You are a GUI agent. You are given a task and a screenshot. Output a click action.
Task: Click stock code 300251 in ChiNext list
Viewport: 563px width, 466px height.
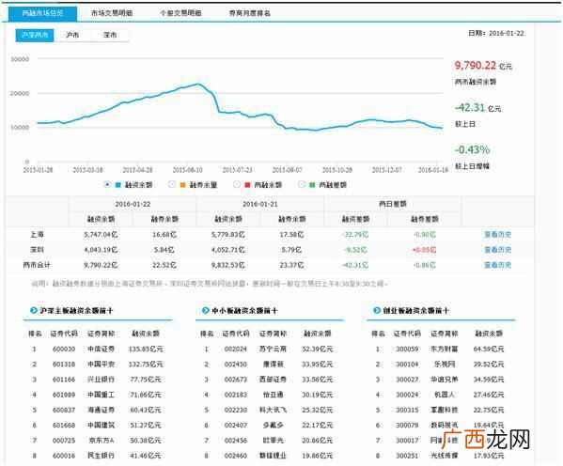point(407,456)
